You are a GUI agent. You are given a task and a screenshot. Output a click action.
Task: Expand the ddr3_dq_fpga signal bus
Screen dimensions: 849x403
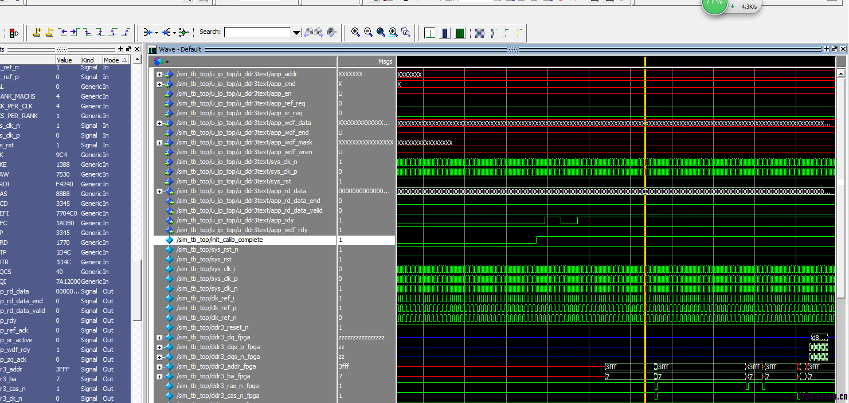(159, 338)
